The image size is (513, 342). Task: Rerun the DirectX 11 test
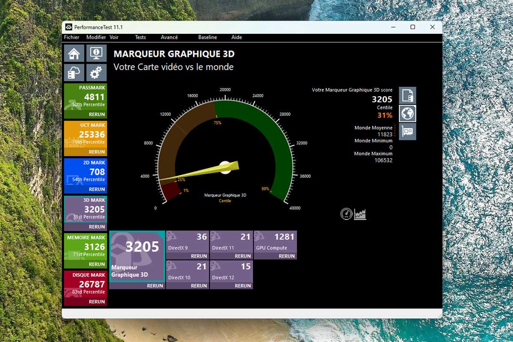coord(243,256)
